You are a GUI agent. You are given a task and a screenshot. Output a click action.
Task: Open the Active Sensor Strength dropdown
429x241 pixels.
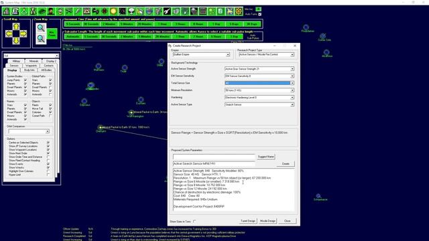292,69
